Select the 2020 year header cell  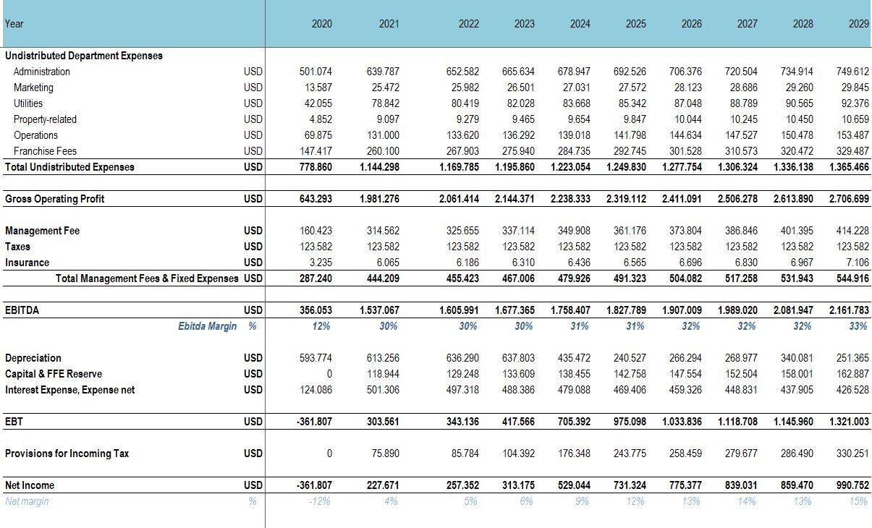click(322, 24)
